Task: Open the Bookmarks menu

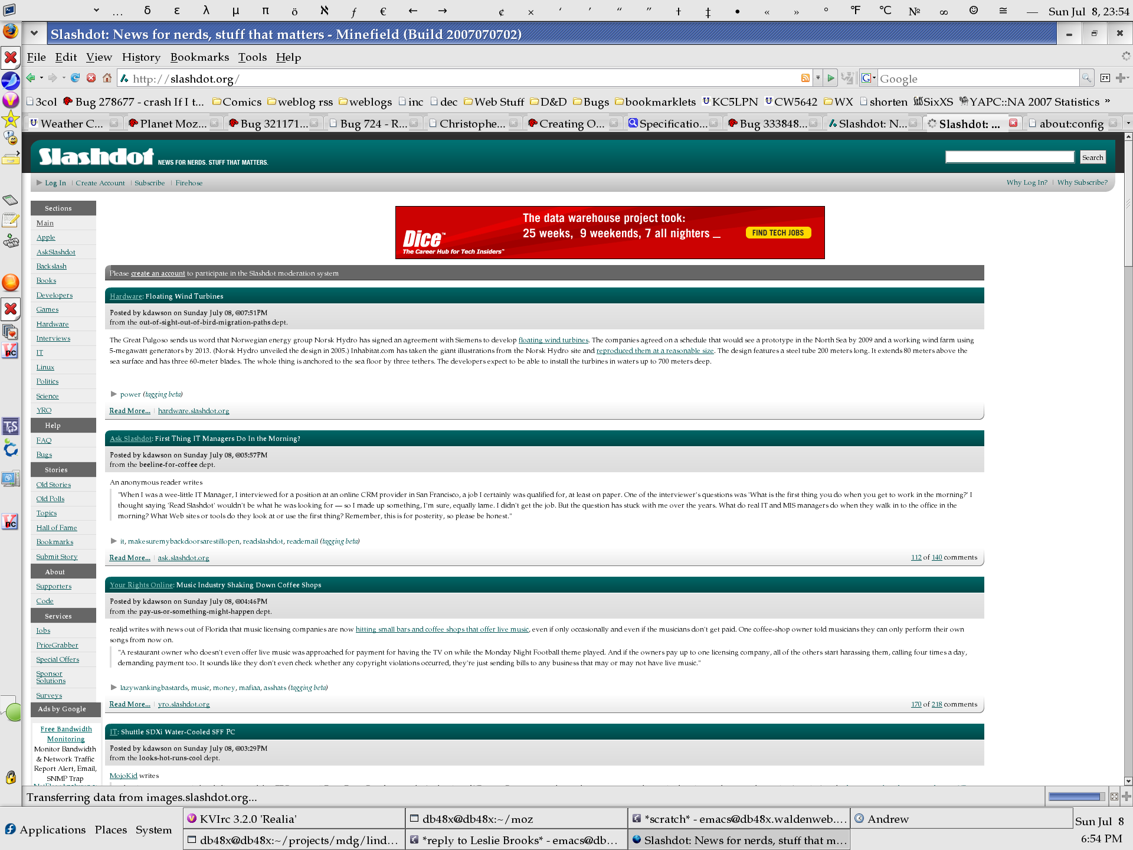Action: pyautogui.click(x=199, y=57)
